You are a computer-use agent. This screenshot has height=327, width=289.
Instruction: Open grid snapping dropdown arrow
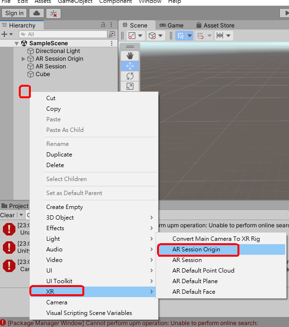pyautogui.click(x=210, y=36)
